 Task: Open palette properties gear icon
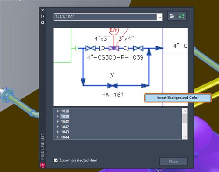42,22
